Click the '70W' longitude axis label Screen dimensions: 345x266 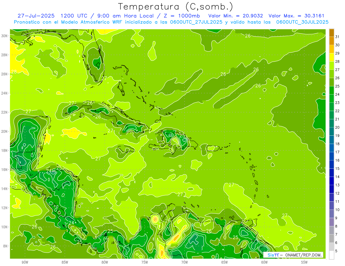[x=185, y=262]
